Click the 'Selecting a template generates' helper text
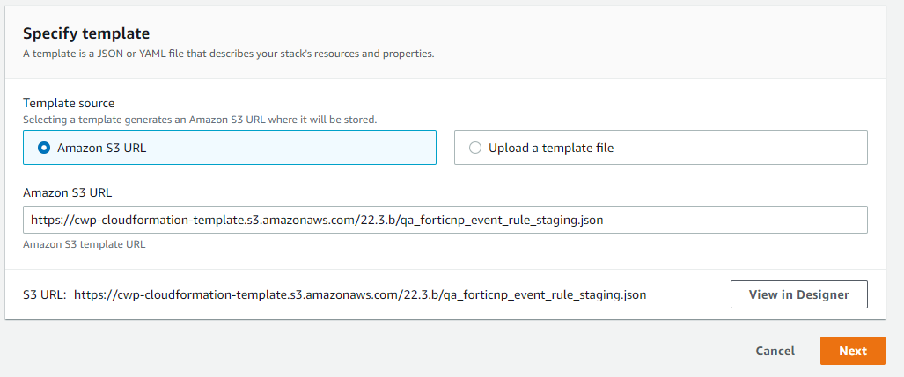904x377 pixels. pos(199,119)
